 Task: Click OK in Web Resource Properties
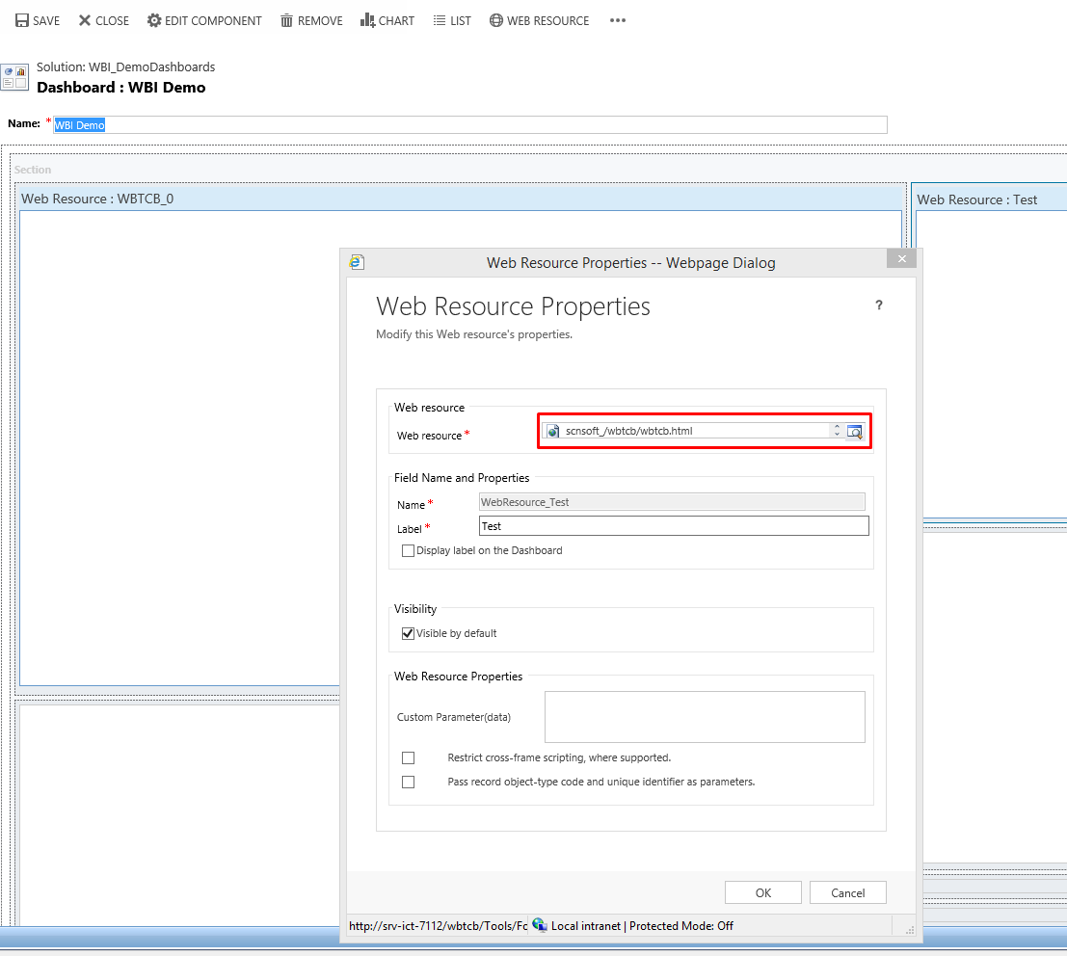point(762,892)
